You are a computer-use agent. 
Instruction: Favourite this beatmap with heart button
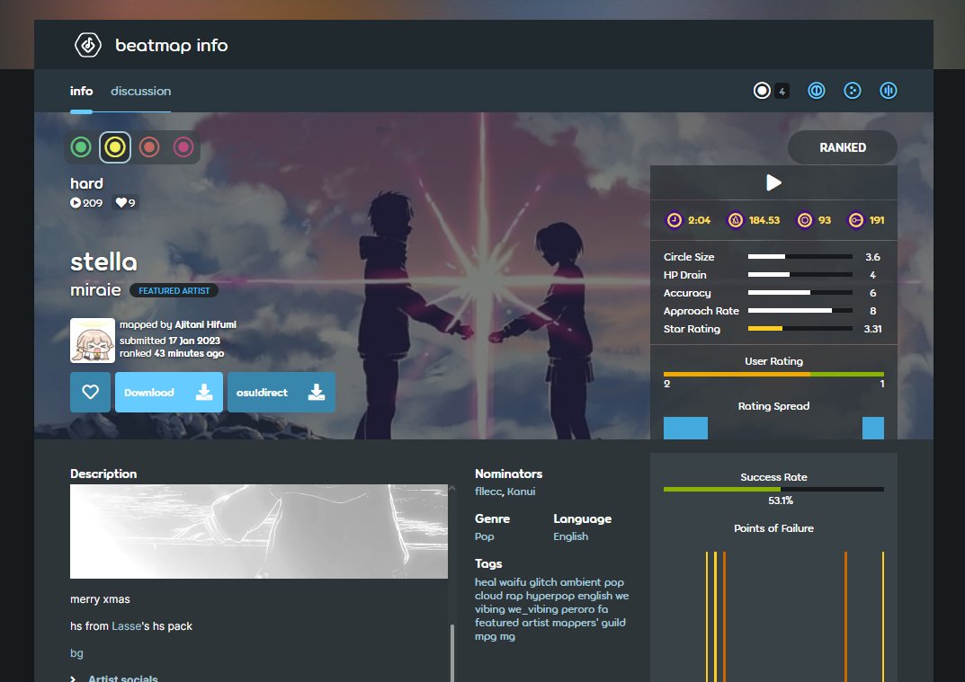point(91,392)
